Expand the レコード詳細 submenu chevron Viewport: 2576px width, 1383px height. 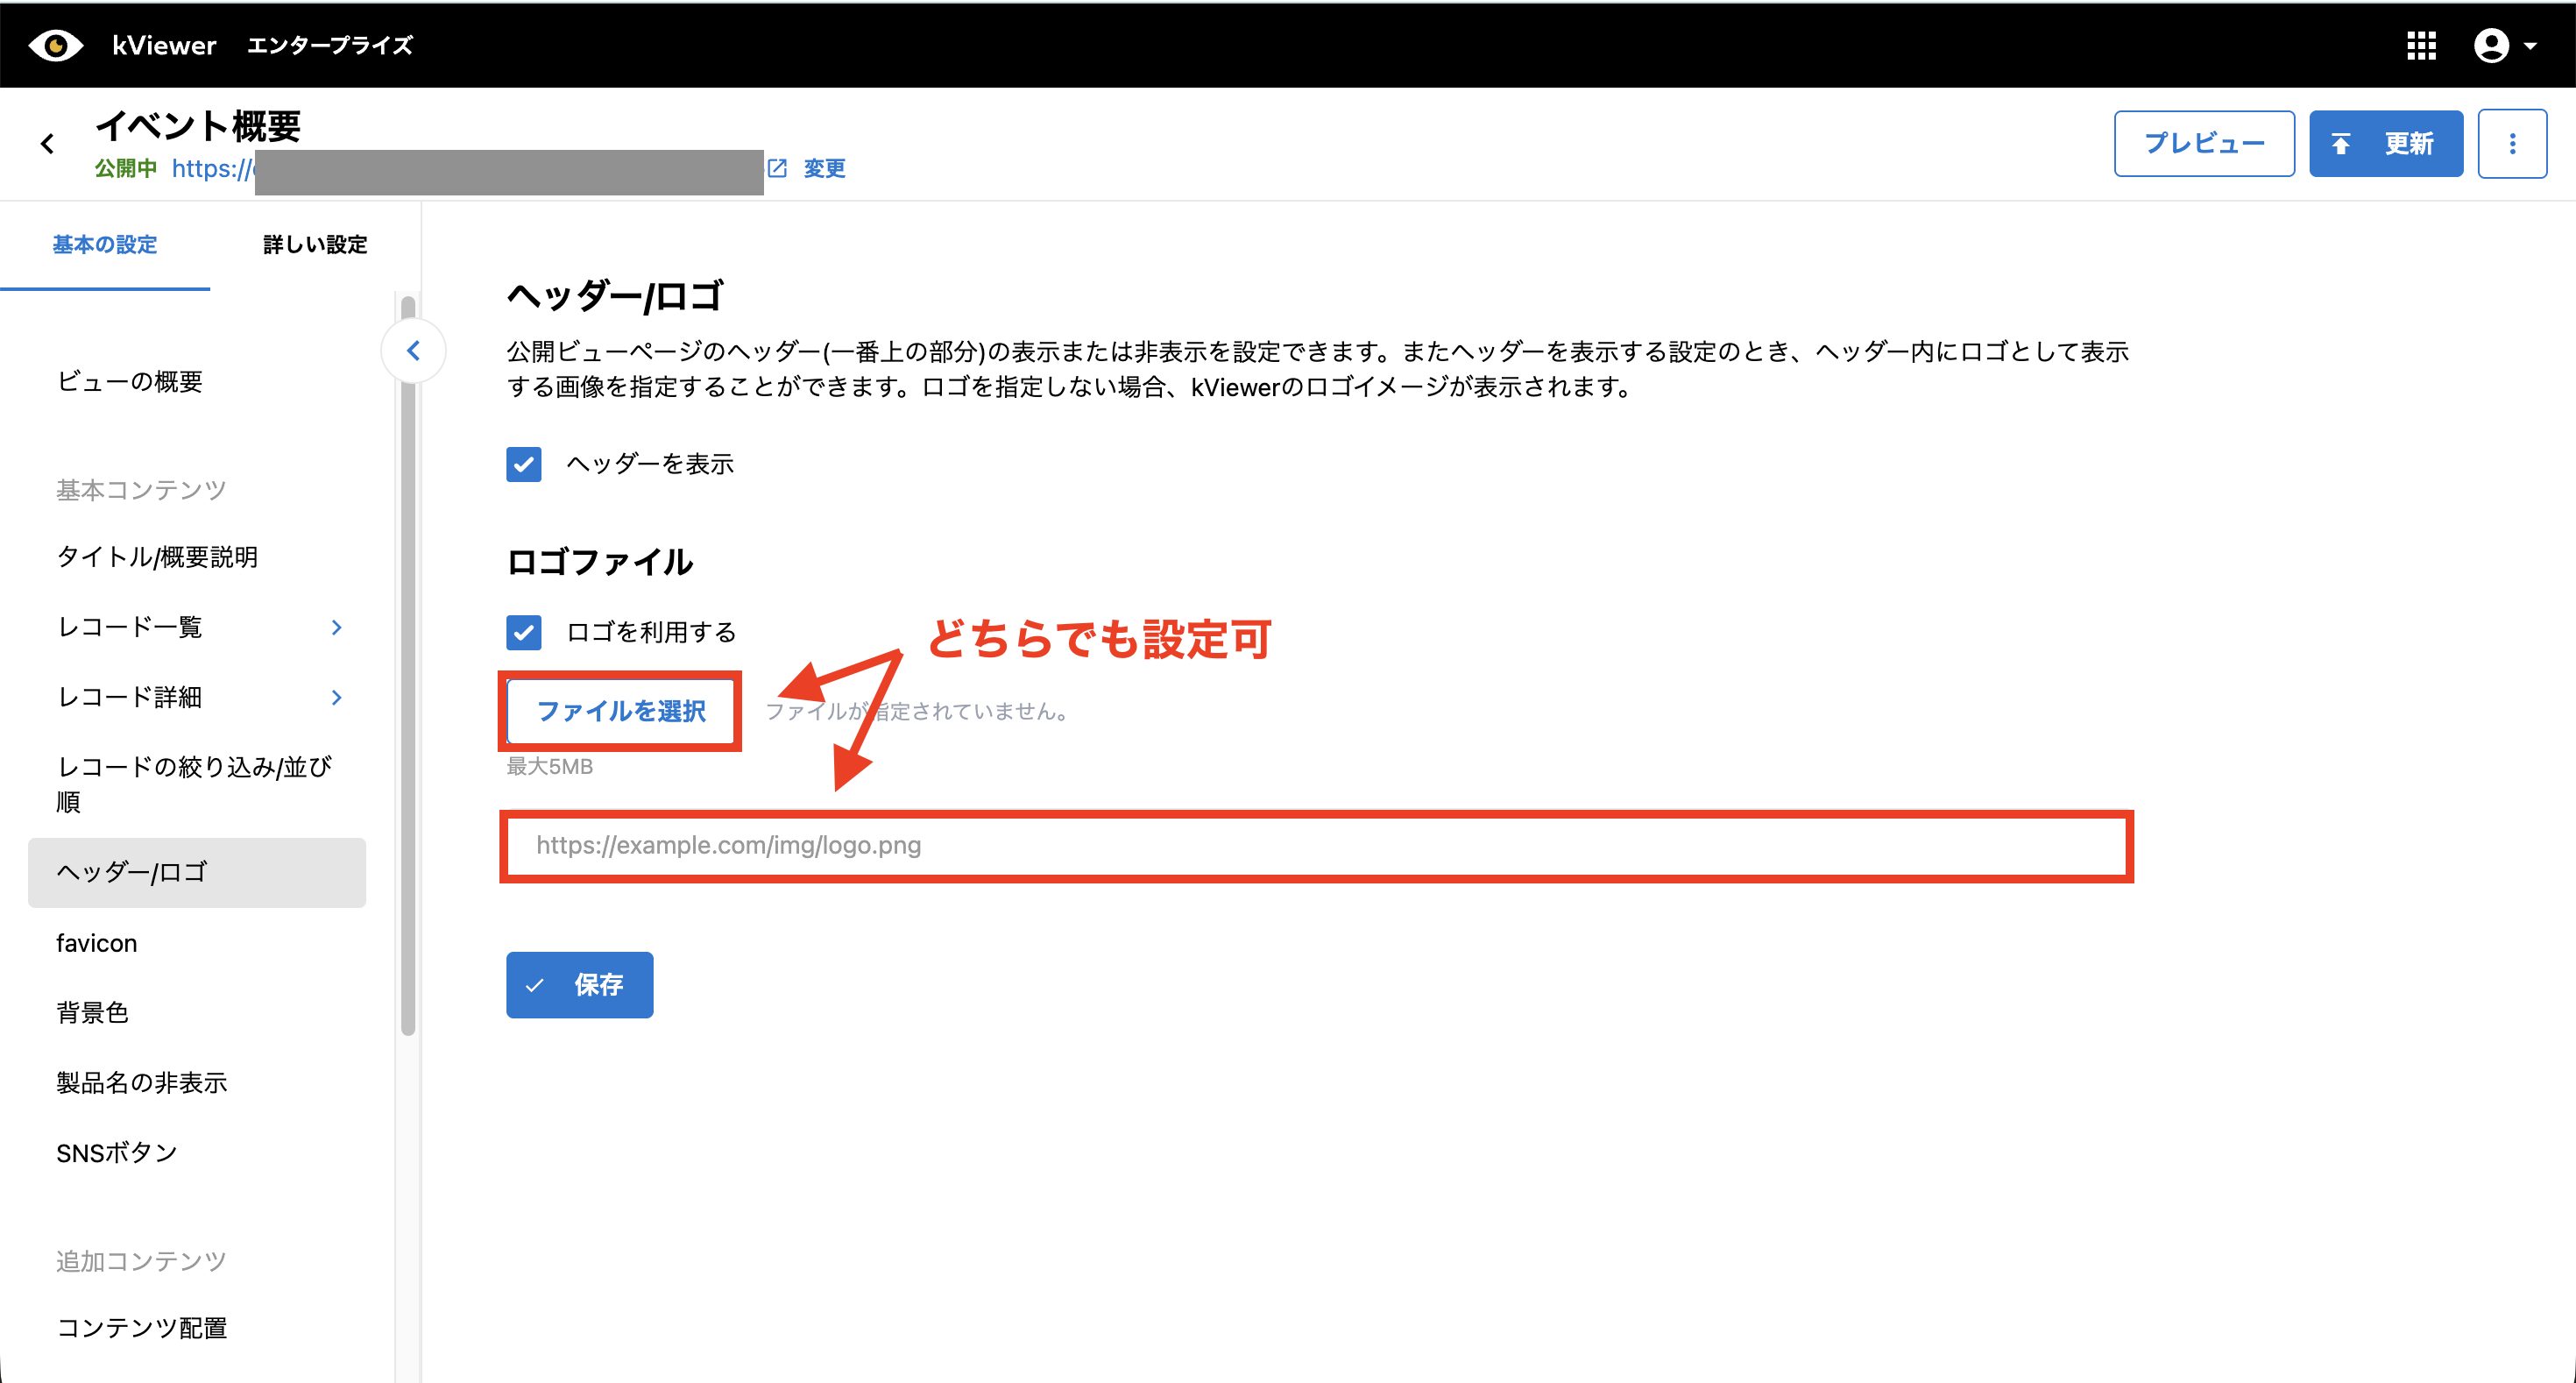tap(337, 697)
